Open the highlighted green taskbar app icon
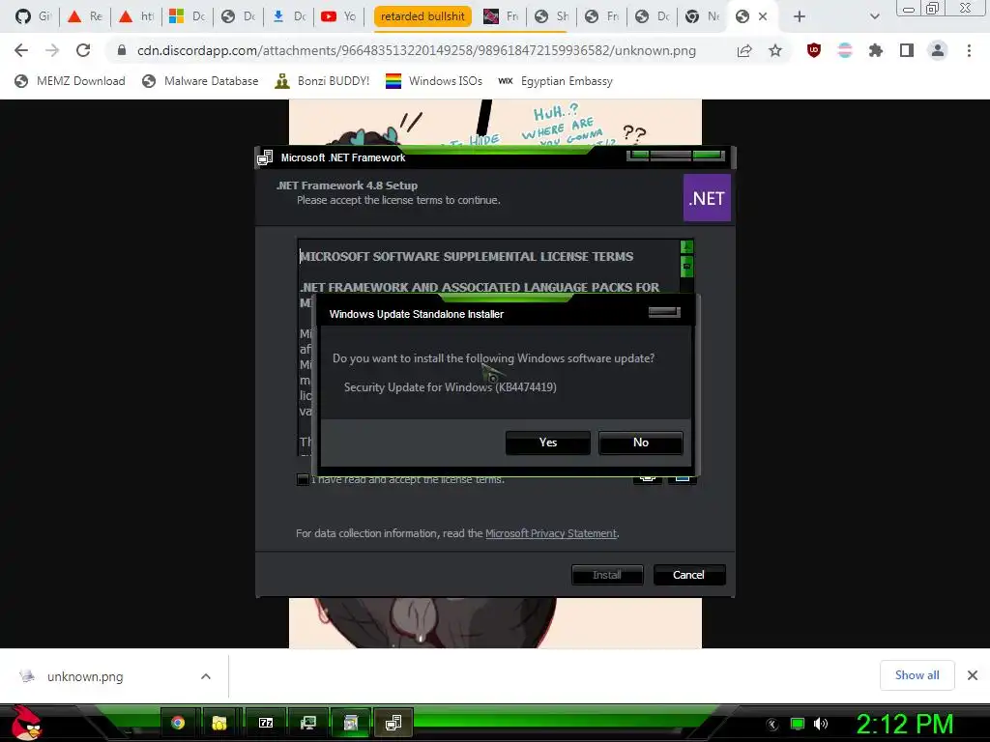This screenshot has height=742, width=990. [x=350, y=723]
